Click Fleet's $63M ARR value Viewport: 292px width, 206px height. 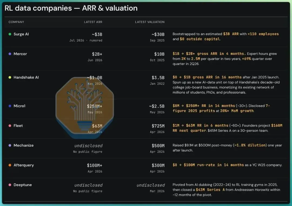pos(97,126)
